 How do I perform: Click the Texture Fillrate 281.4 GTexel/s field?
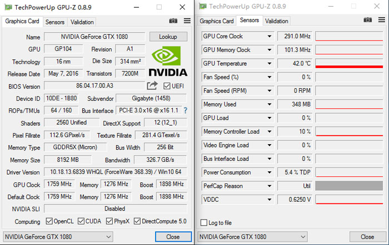click(161, 135)
